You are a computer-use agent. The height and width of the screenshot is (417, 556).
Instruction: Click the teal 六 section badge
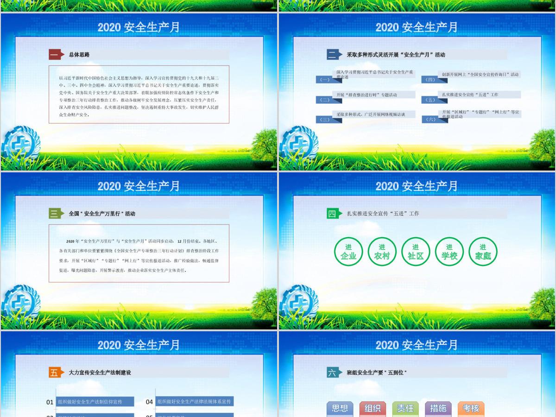(x=334, y=373)
